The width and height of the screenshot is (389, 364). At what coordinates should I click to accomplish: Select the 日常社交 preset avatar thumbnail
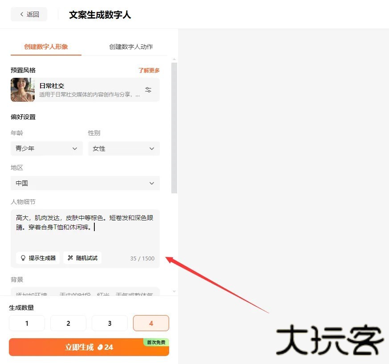23,90
